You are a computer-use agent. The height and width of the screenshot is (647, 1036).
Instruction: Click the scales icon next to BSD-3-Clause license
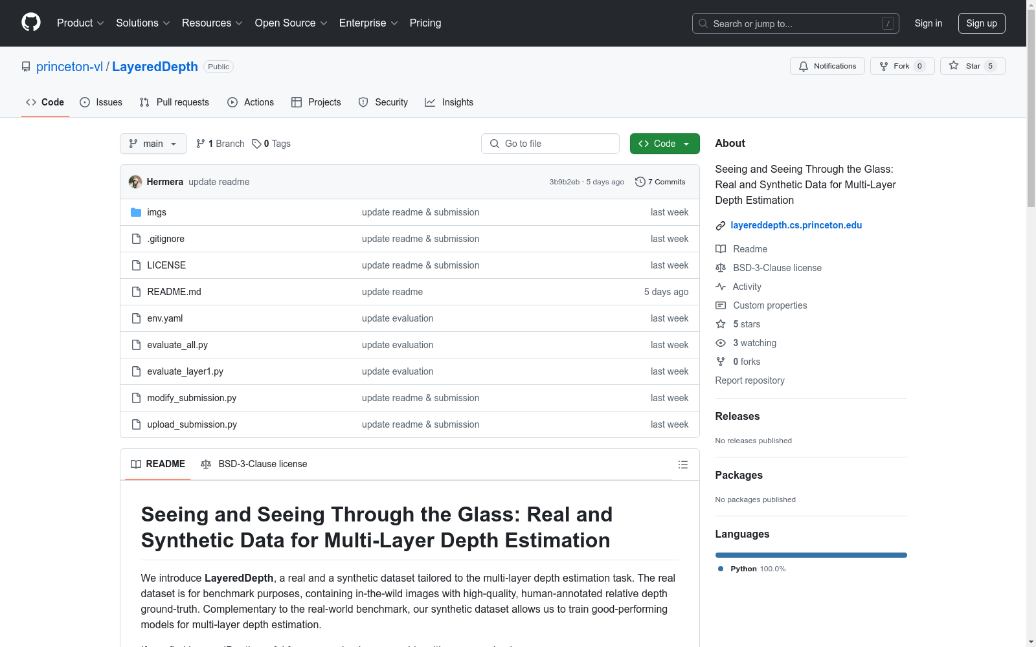(721, 268)
